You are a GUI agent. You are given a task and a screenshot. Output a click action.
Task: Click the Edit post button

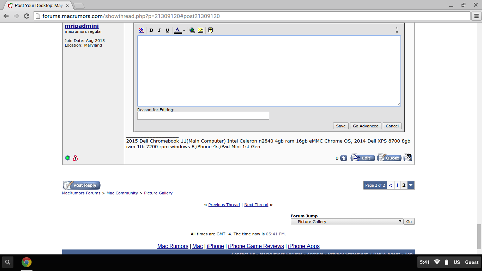[x=363, y=158]
